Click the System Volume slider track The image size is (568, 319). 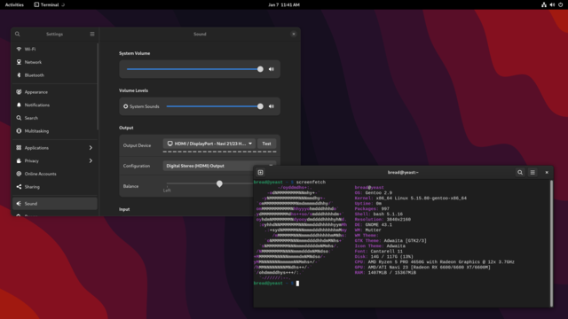tap(193, 69)
